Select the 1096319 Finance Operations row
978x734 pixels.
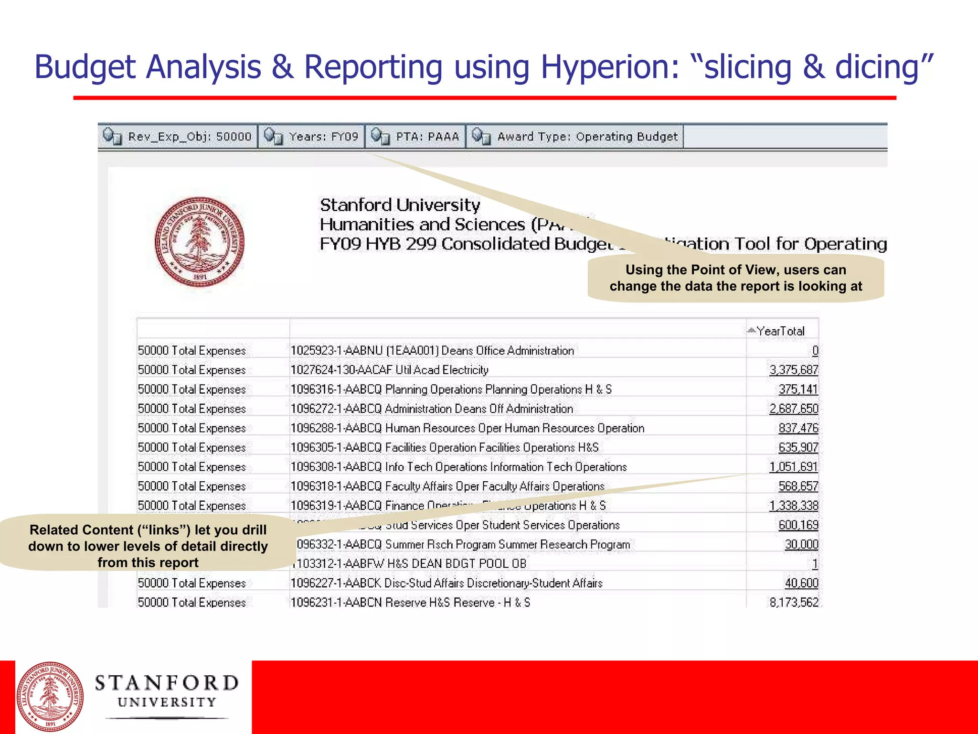pyautogui.click(x=448, y=506)
